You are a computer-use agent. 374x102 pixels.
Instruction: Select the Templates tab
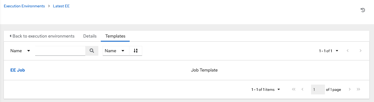click(x=115, y=36)
